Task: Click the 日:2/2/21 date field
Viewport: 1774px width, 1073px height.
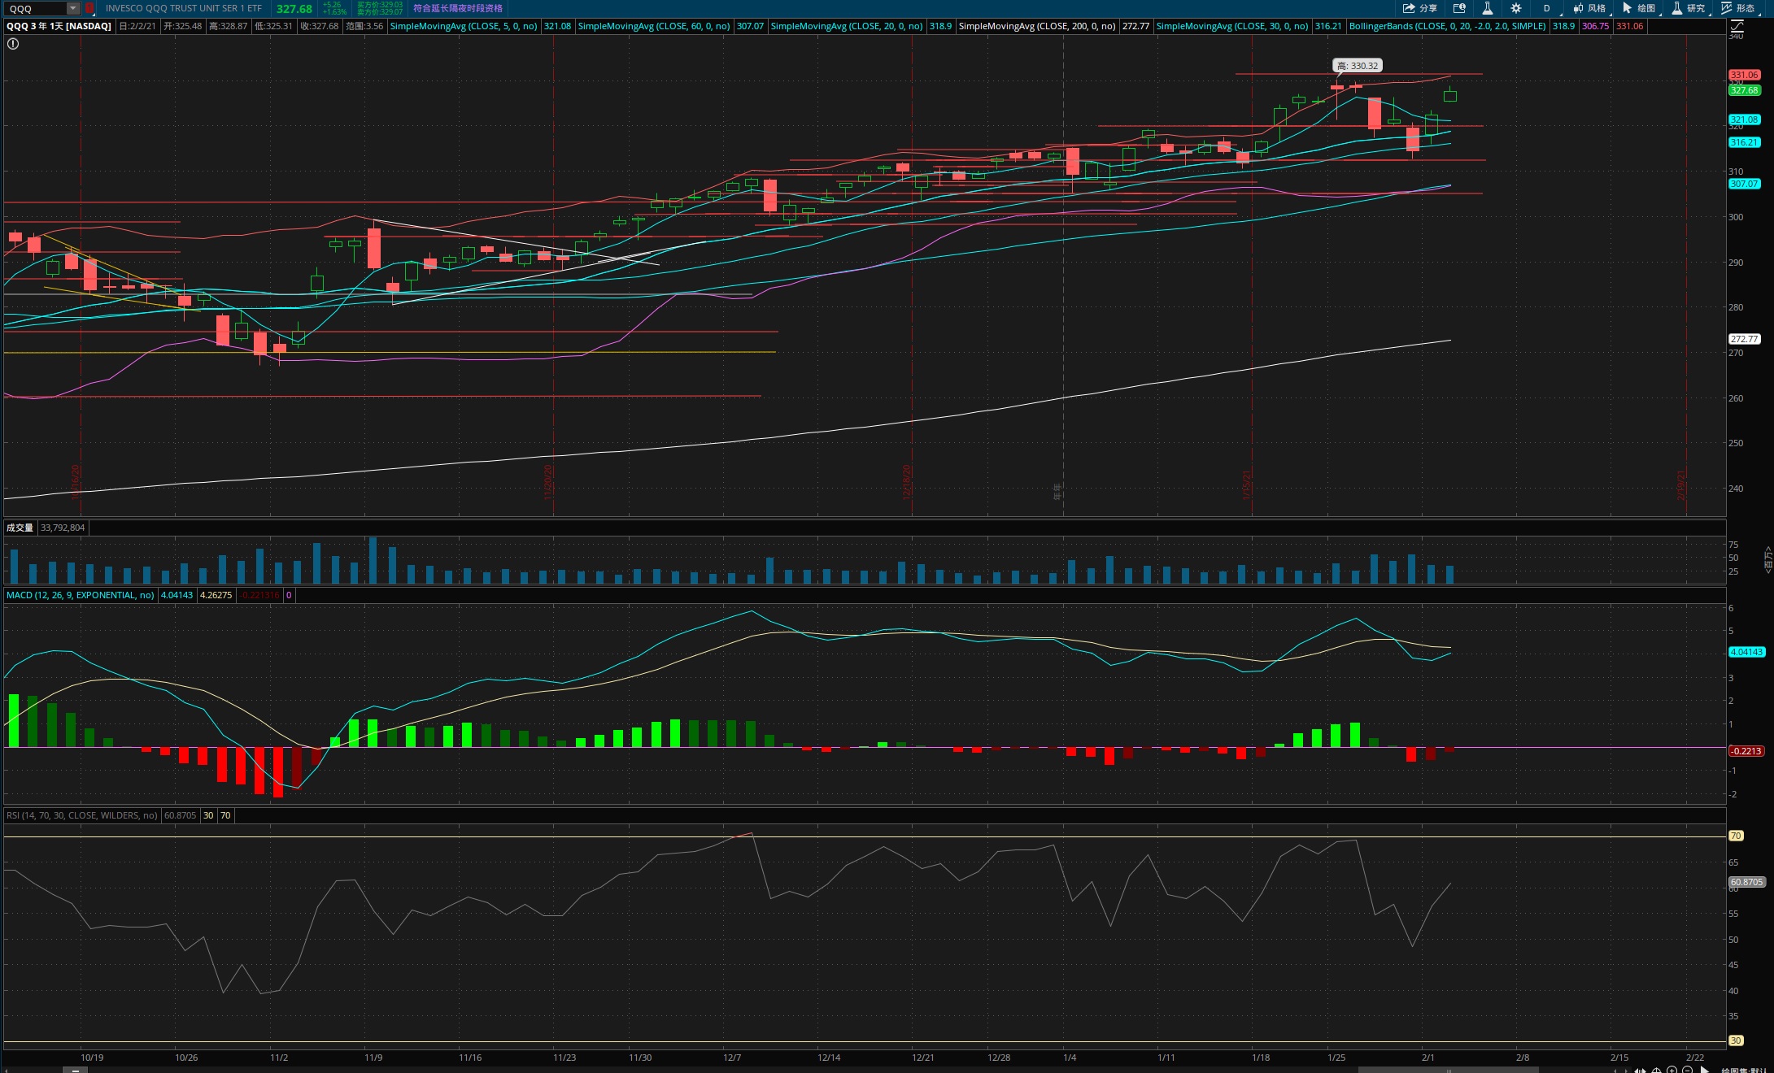Action: [137, 26]
